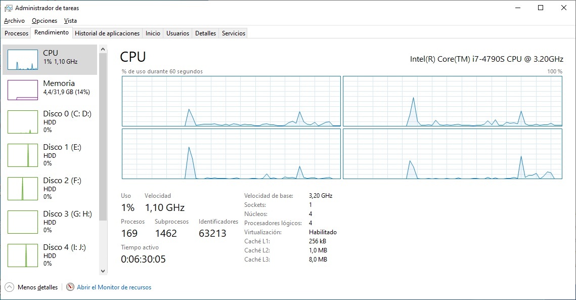
Task: Select Disco 4 (I: J:) graph icon
Action: pyautogui.click(x=23, y=255)
